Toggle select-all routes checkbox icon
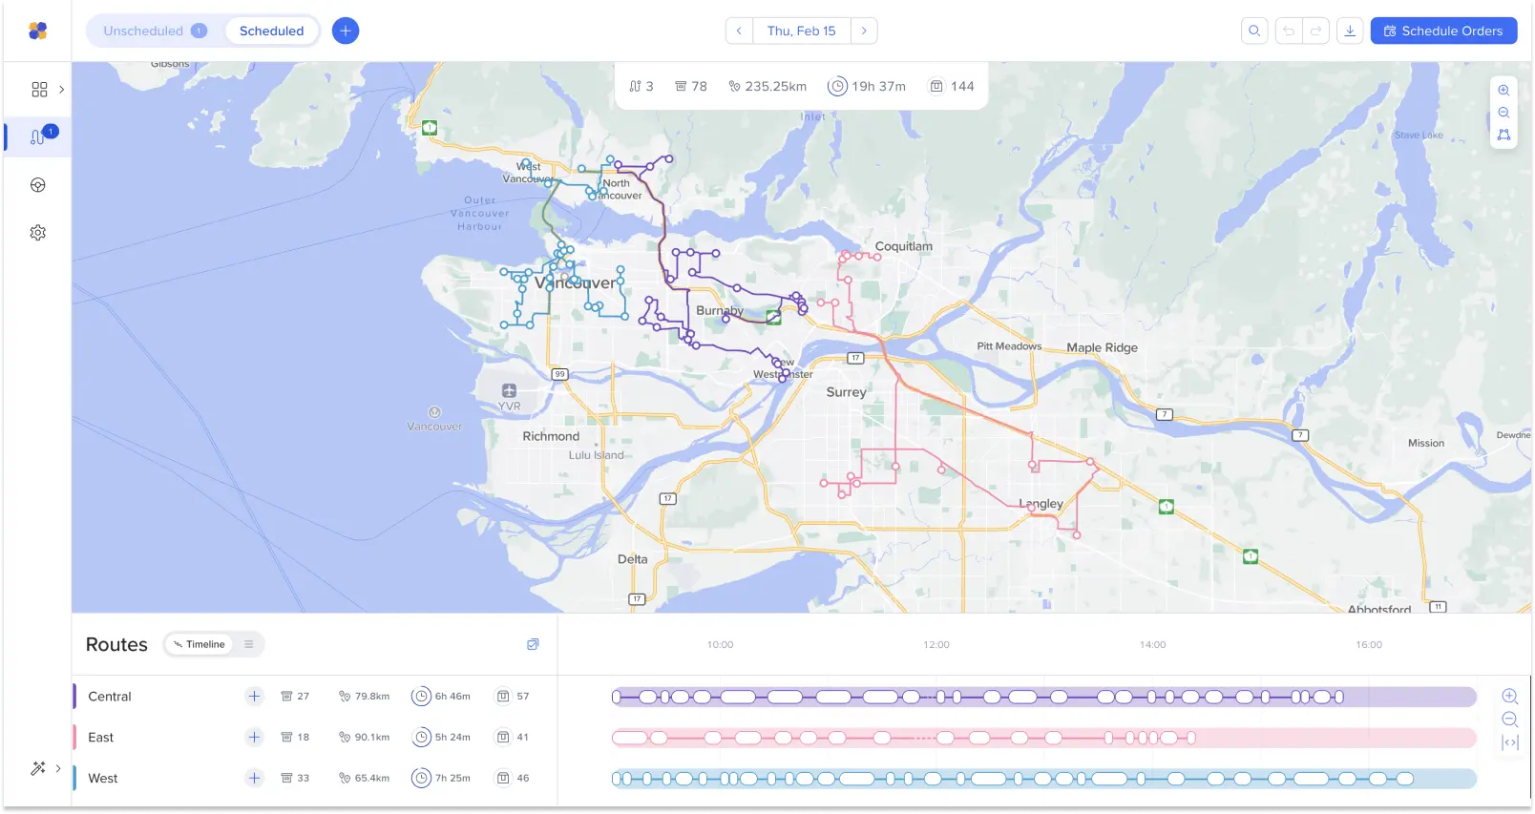Screen dimensions: 1535x814 tap(533, 644)
